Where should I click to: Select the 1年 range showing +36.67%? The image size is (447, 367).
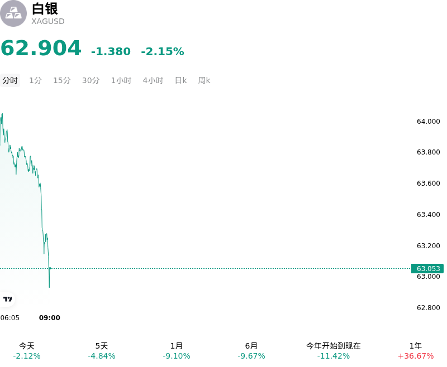pyautogui.click(x=416, y=351)
